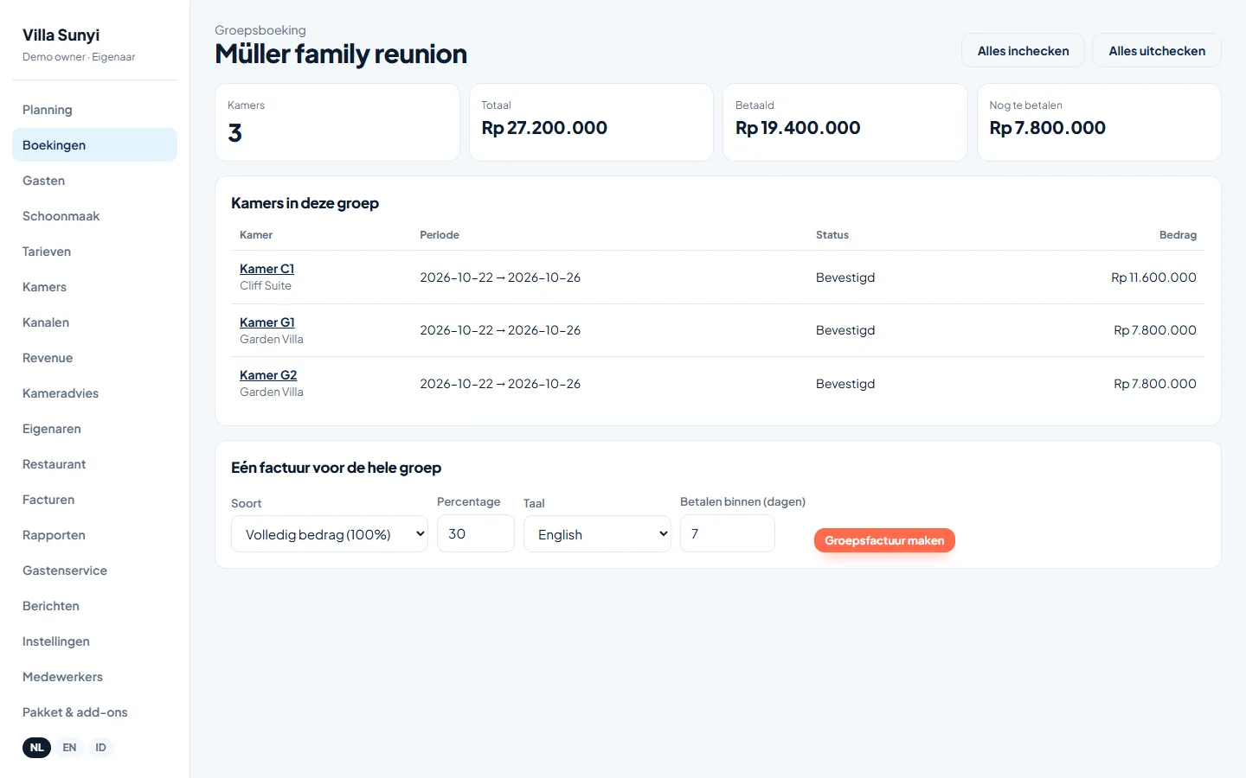Open the Soort invoice type dropdown
The height and width of the screenshot is (778, 1246).
(x=330, y=534)
